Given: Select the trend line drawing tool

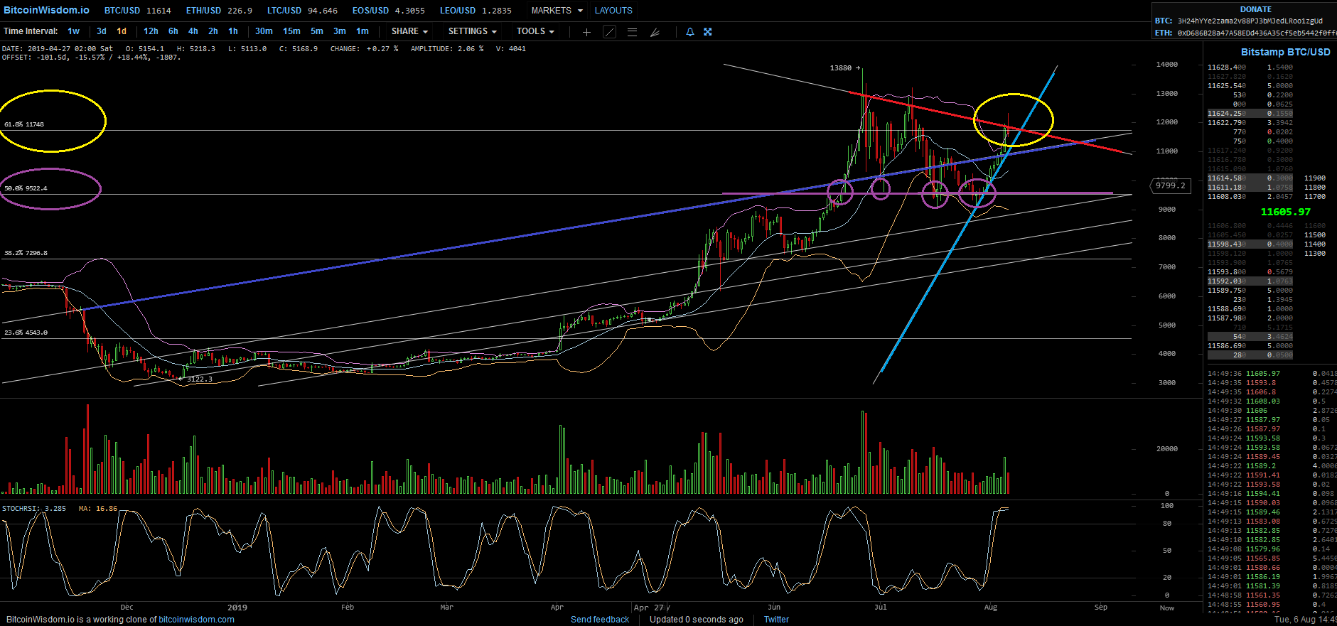Looking at the screenshot, I should (609, 32).
